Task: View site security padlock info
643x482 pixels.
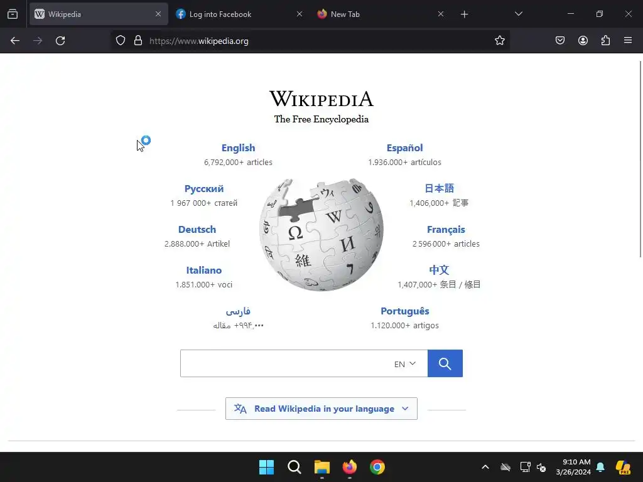Action: tap(138, 41)
